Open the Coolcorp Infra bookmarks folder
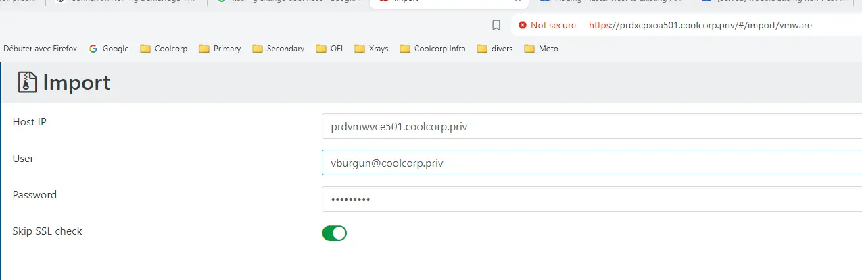 [x=433, y=49]
